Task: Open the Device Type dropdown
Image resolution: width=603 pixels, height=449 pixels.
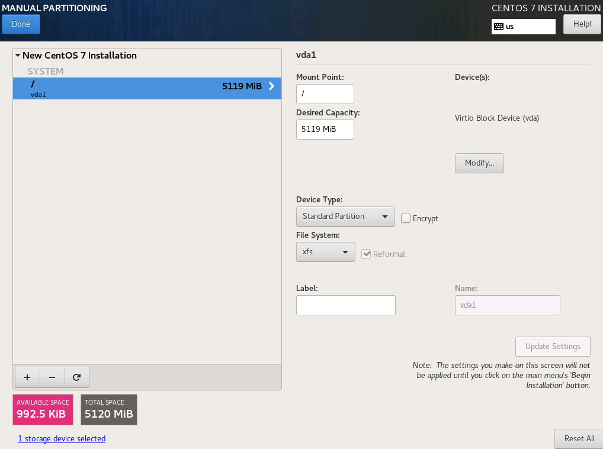Action: [x=345, y=217]
